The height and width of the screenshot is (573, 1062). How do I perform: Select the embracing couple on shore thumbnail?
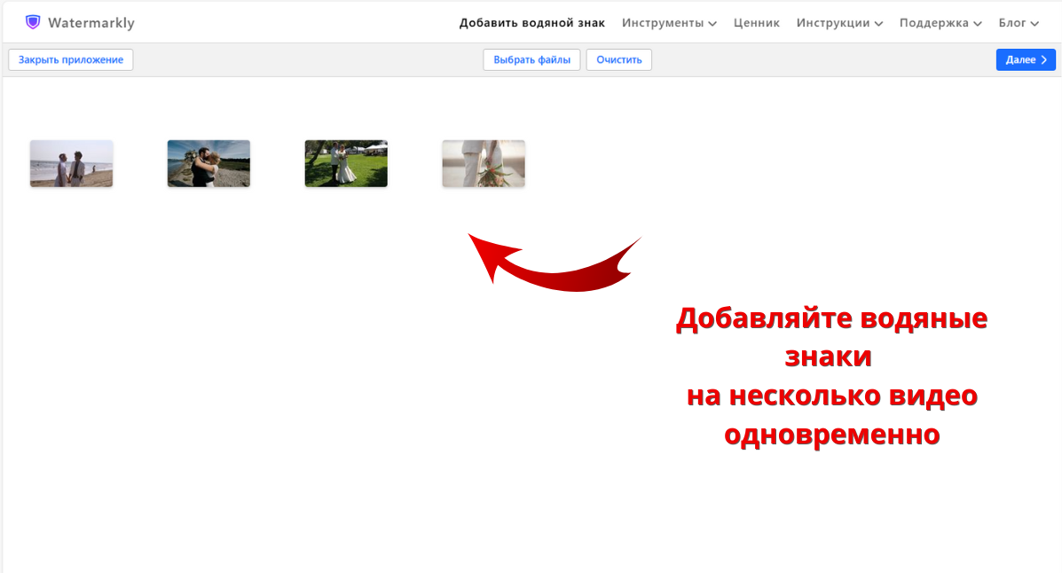(x=208, y=163)
